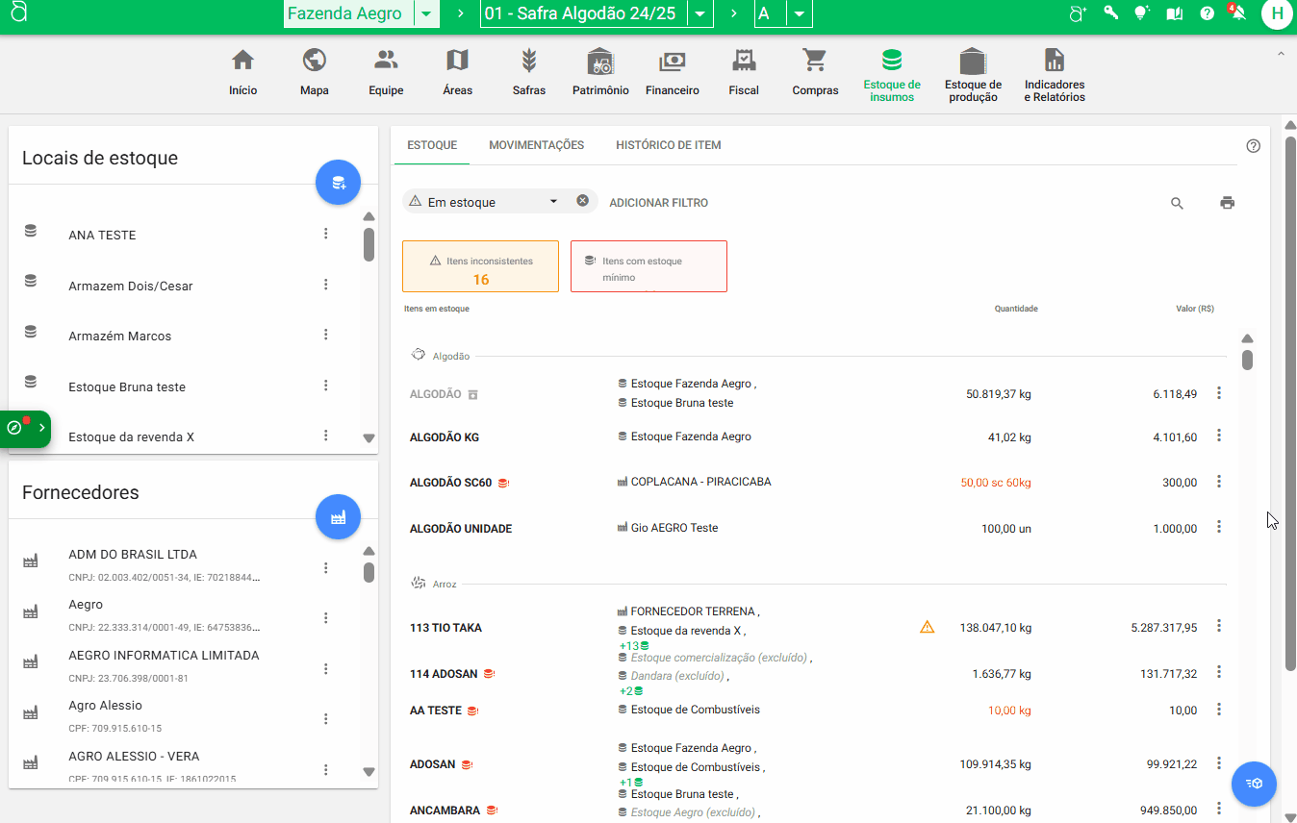Open the Em estoque filter dropdown
Screen dimensions: 1297x823
553,202
